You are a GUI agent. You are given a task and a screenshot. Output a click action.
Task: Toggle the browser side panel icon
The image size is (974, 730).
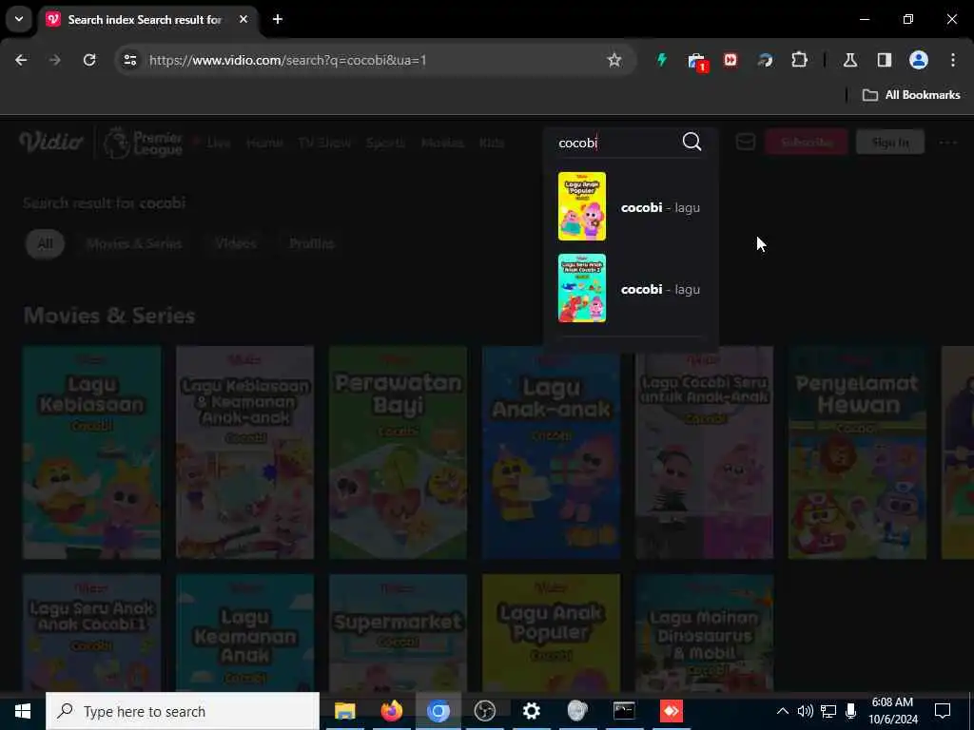pyautogui.click(x=884, y=60)
